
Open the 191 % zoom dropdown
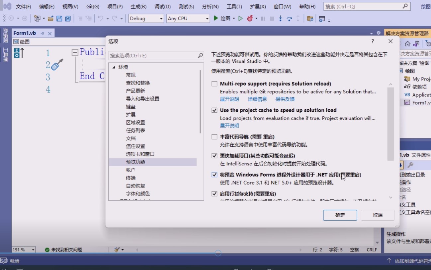click(x=24, y=249)
